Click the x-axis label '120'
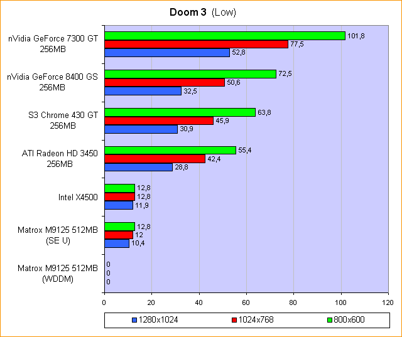 coord(388,302)
